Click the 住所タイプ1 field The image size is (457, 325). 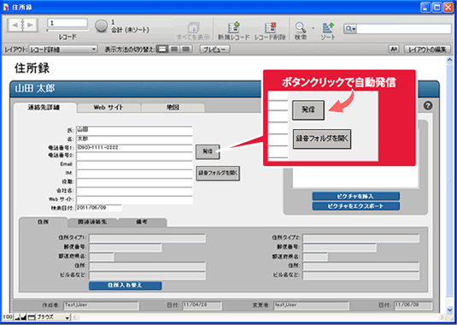coord(147,239)
